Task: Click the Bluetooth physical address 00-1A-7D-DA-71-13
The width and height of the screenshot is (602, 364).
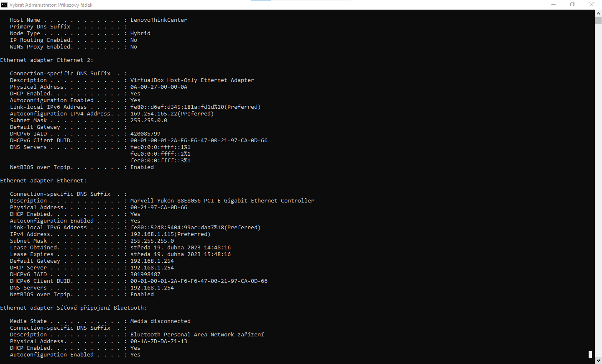Action: pyautogui.click(x=158, y=341)
